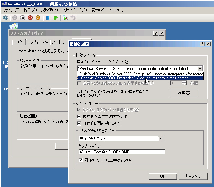Select highlighted Windows Server 2003, Enterprise list entry
Viewport: 214px width, 187px height.
pyautogui.click(x=140, y=78)
